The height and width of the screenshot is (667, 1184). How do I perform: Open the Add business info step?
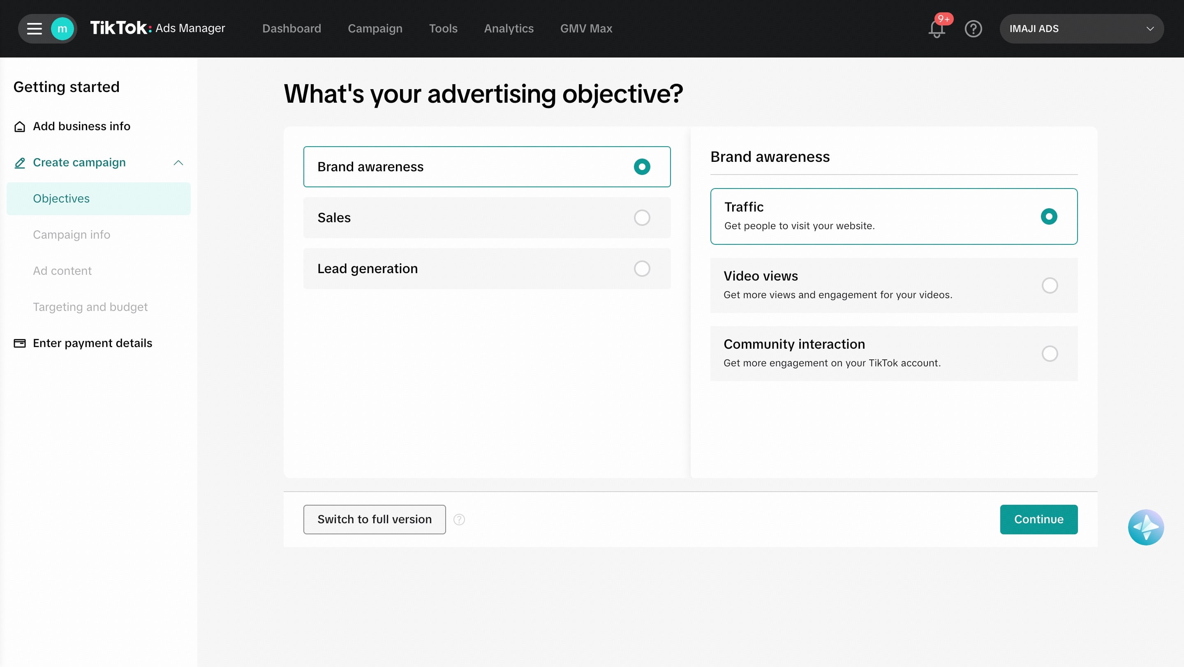(81, 126)
